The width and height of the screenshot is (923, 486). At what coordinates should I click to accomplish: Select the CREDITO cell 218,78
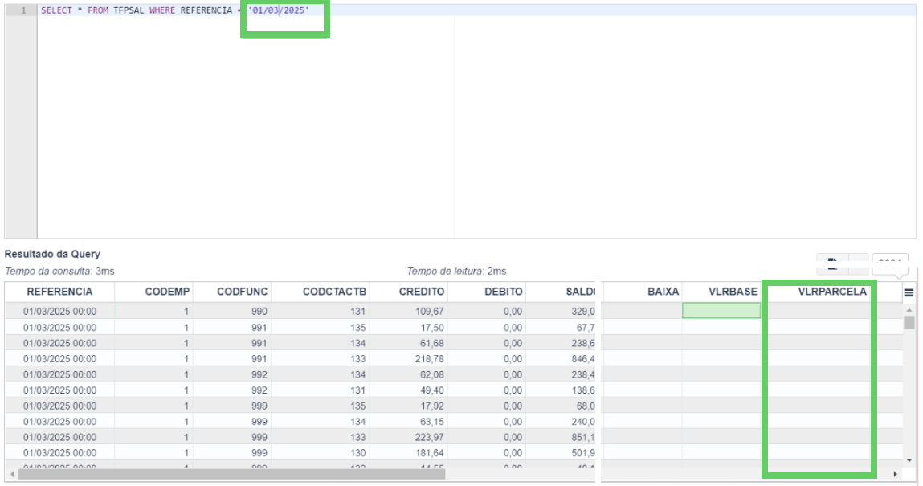(409, 359)
